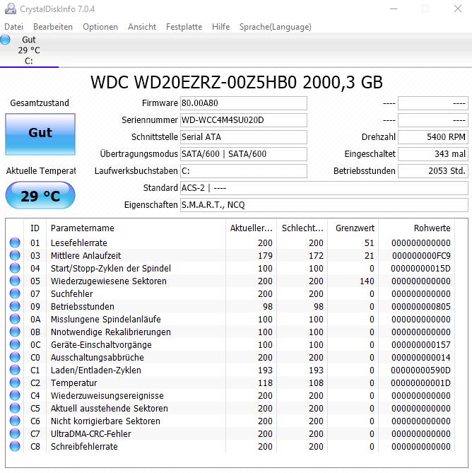Click the Gesamtzustand label
472x473 pixels.
click(x=40, y=103)
